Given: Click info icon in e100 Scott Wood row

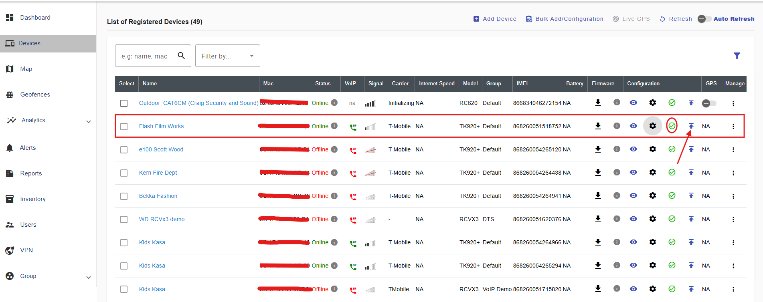Looking at the screenshot, I should click(617, 149).
